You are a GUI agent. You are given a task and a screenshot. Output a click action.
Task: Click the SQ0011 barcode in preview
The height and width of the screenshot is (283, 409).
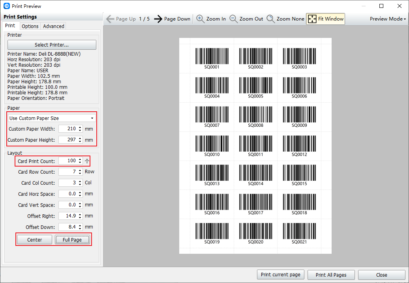coord(256,146)
